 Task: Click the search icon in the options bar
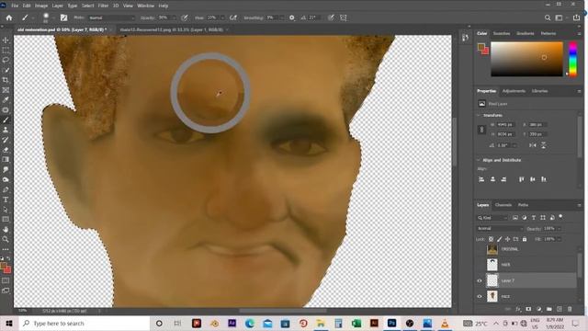point(548,17)
